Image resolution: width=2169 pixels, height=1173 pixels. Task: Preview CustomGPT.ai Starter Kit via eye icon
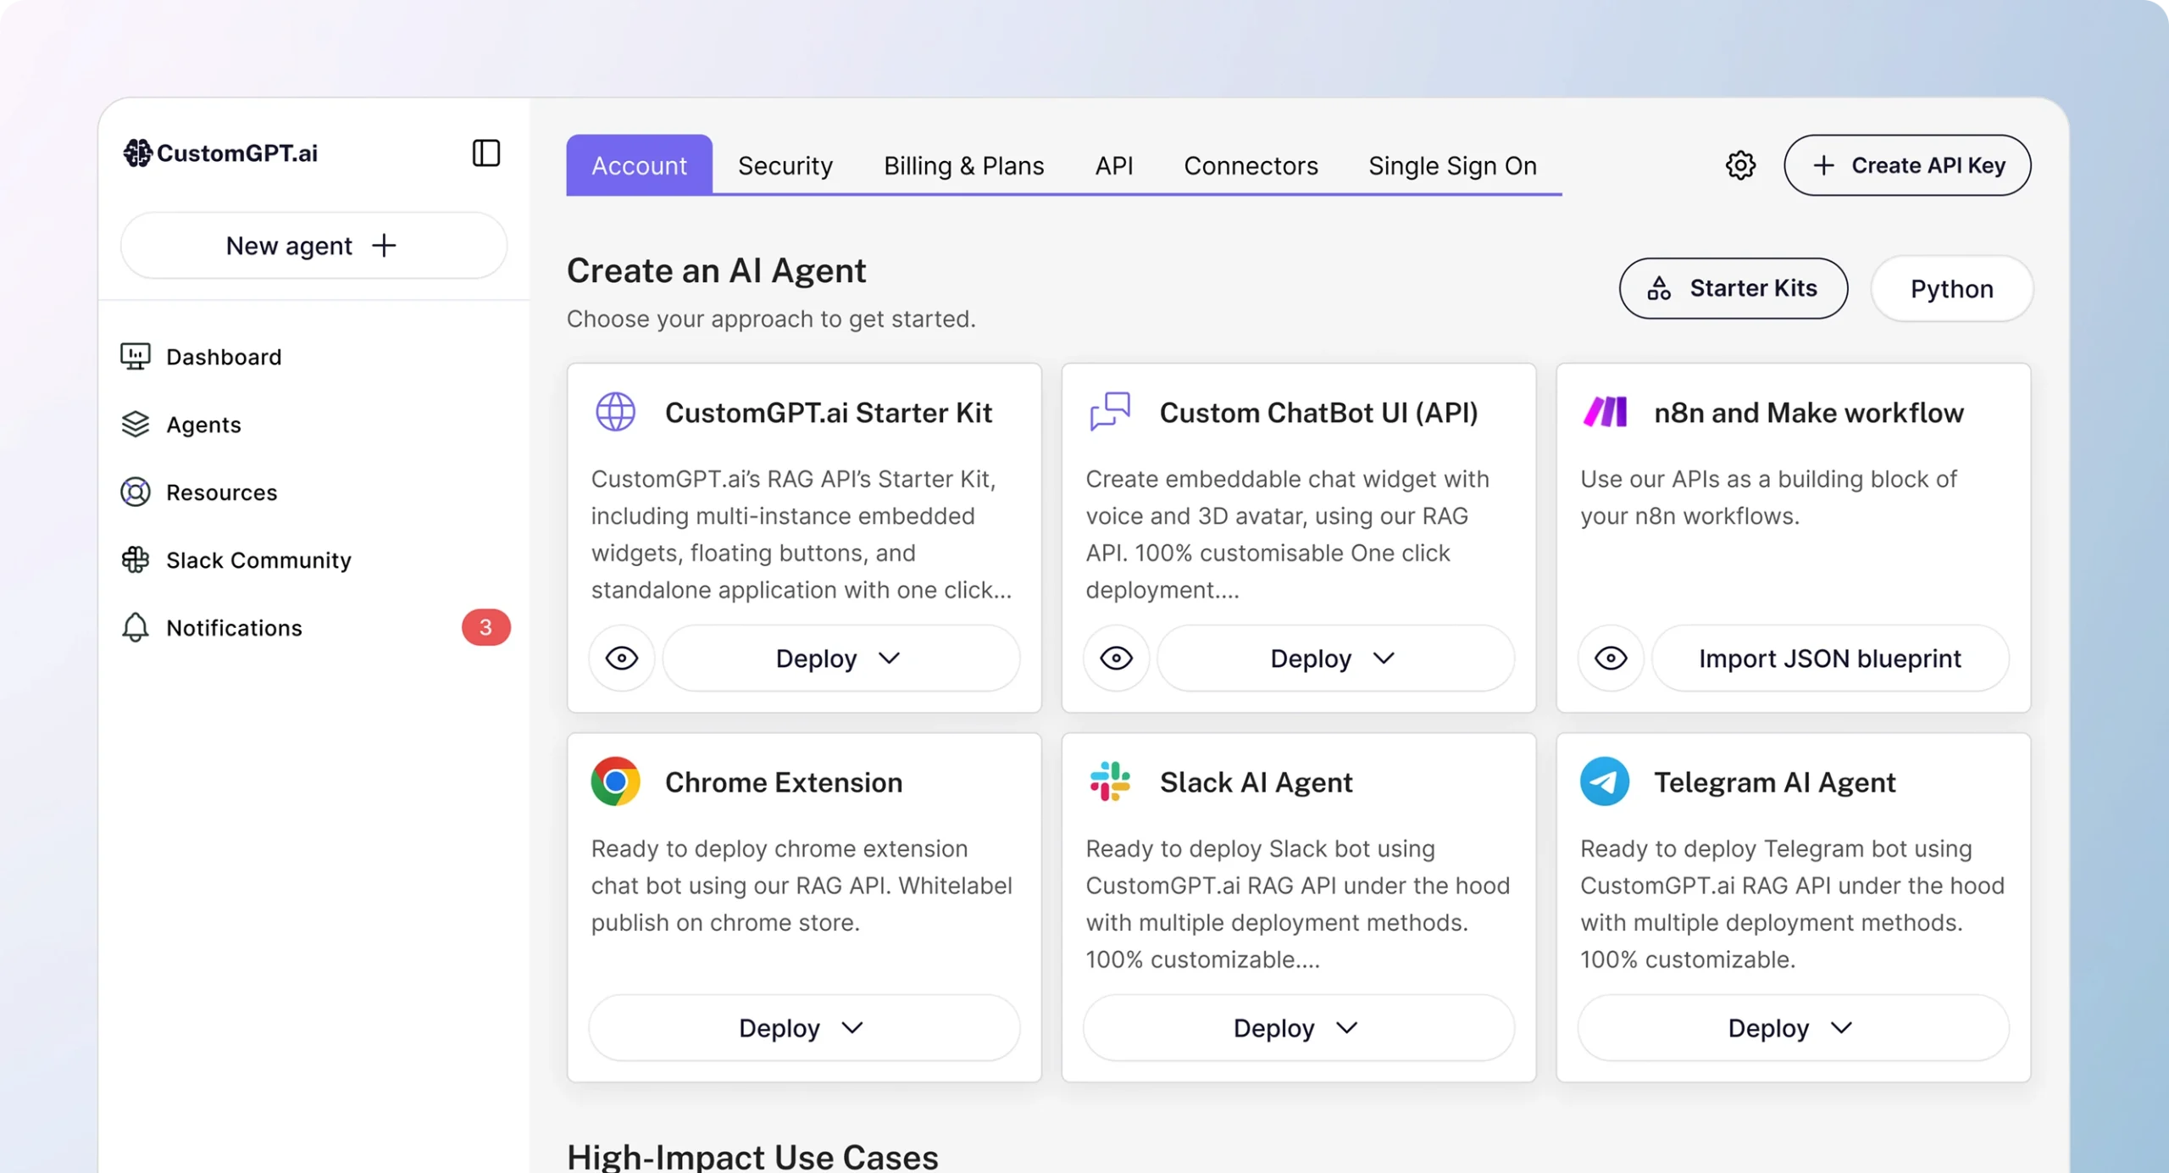[x=622, y=659]
